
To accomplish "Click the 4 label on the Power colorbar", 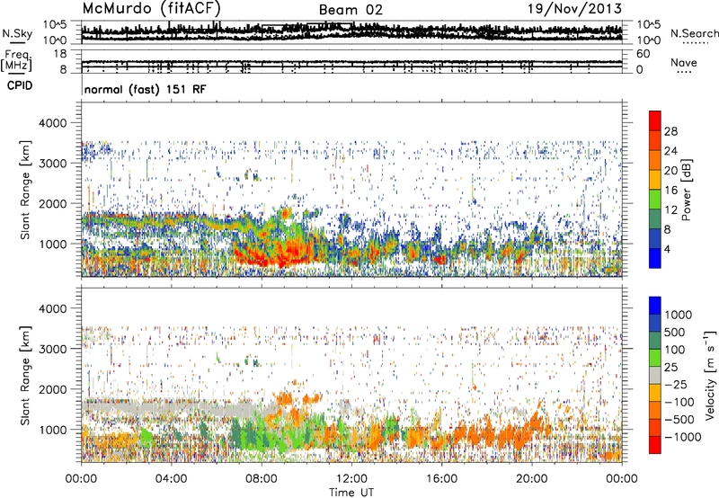I will pos(667,250).
